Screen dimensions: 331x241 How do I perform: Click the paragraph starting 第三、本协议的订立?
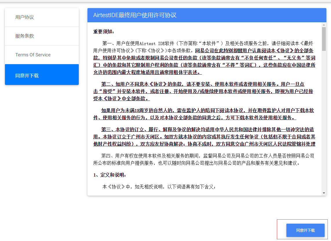(204, 136)
